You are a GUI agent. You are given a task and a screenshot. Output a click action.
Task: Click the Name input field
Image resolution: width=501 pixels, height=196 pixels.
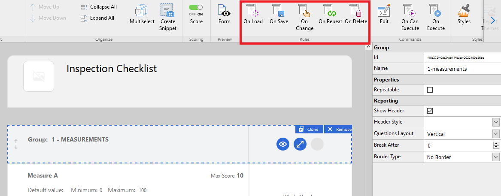point(462,69)
